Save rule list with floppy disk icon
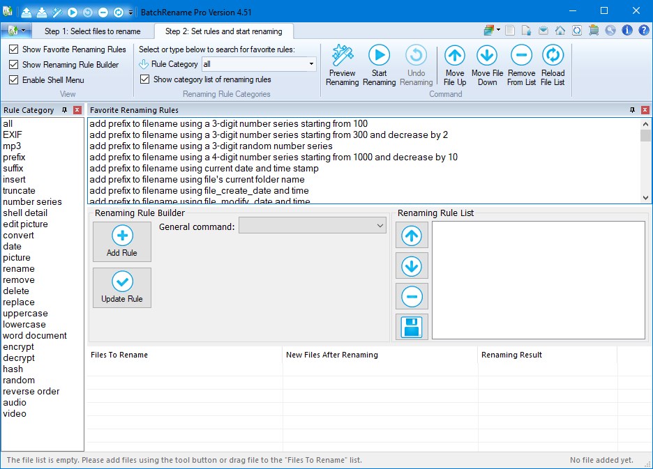The height and width of the screenshot is (469, 653). pos(412,327)
